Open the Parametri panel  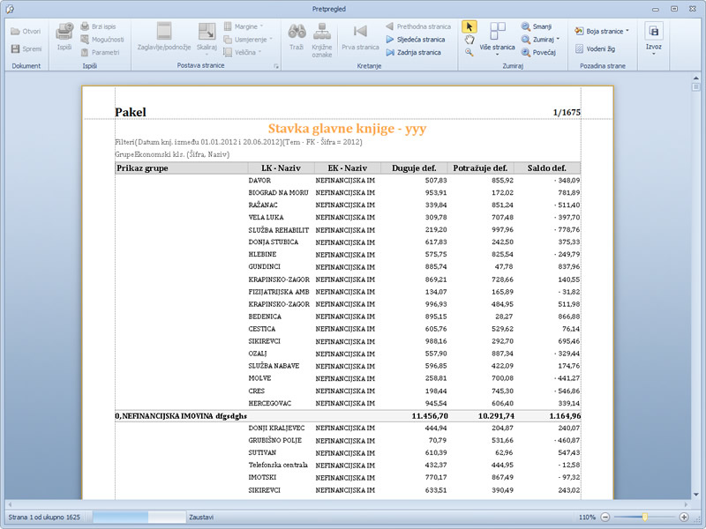[x=100, y=52]
